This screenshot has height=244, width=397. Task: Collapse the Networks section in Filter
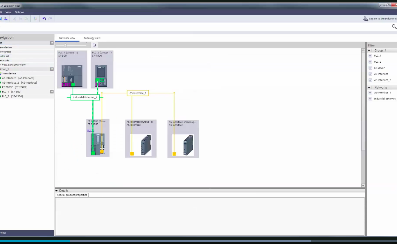(369, 87)
